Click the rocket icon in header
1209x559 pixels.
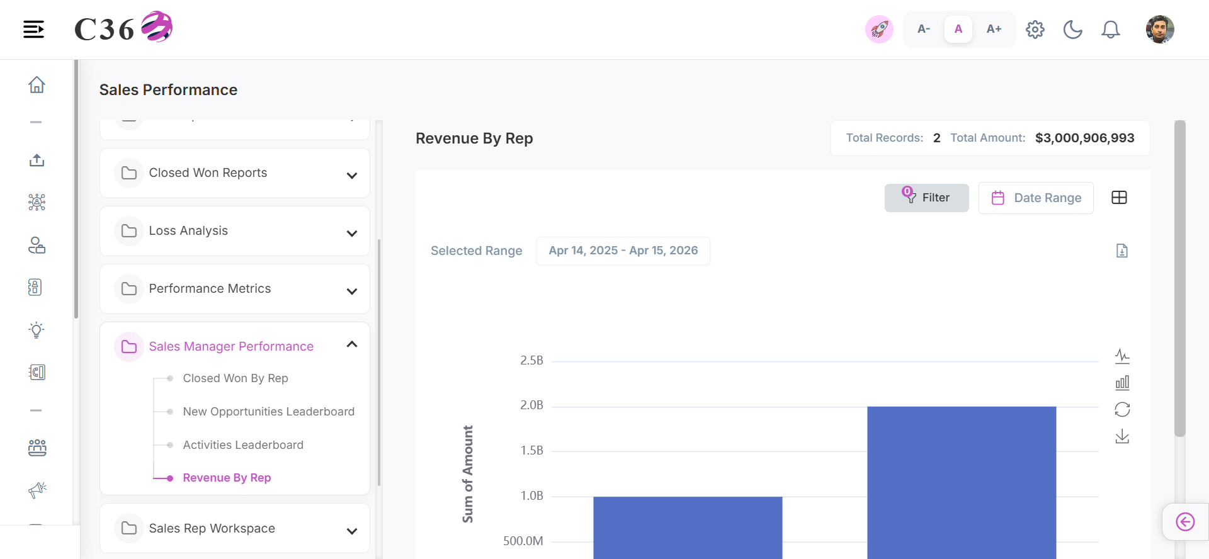tap(879, 29)
